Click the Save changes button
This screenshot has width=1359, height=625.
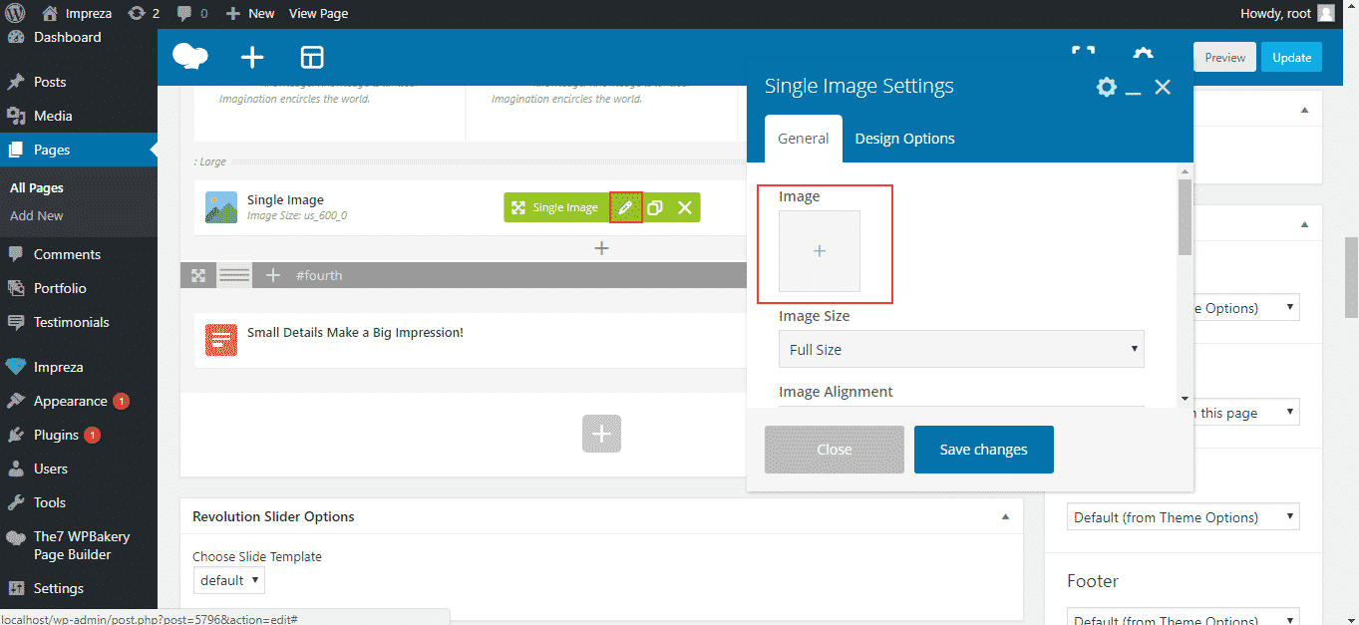tap(984, 450)
